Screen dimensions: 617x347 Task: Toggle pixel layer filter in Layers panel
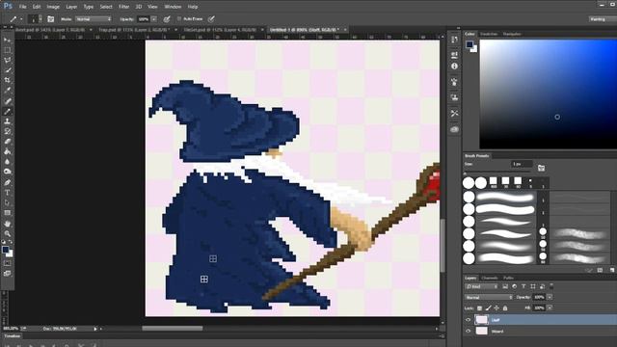(505, 286)
